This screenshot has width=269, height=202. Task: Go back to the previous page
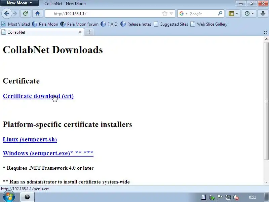pos(6,13)
